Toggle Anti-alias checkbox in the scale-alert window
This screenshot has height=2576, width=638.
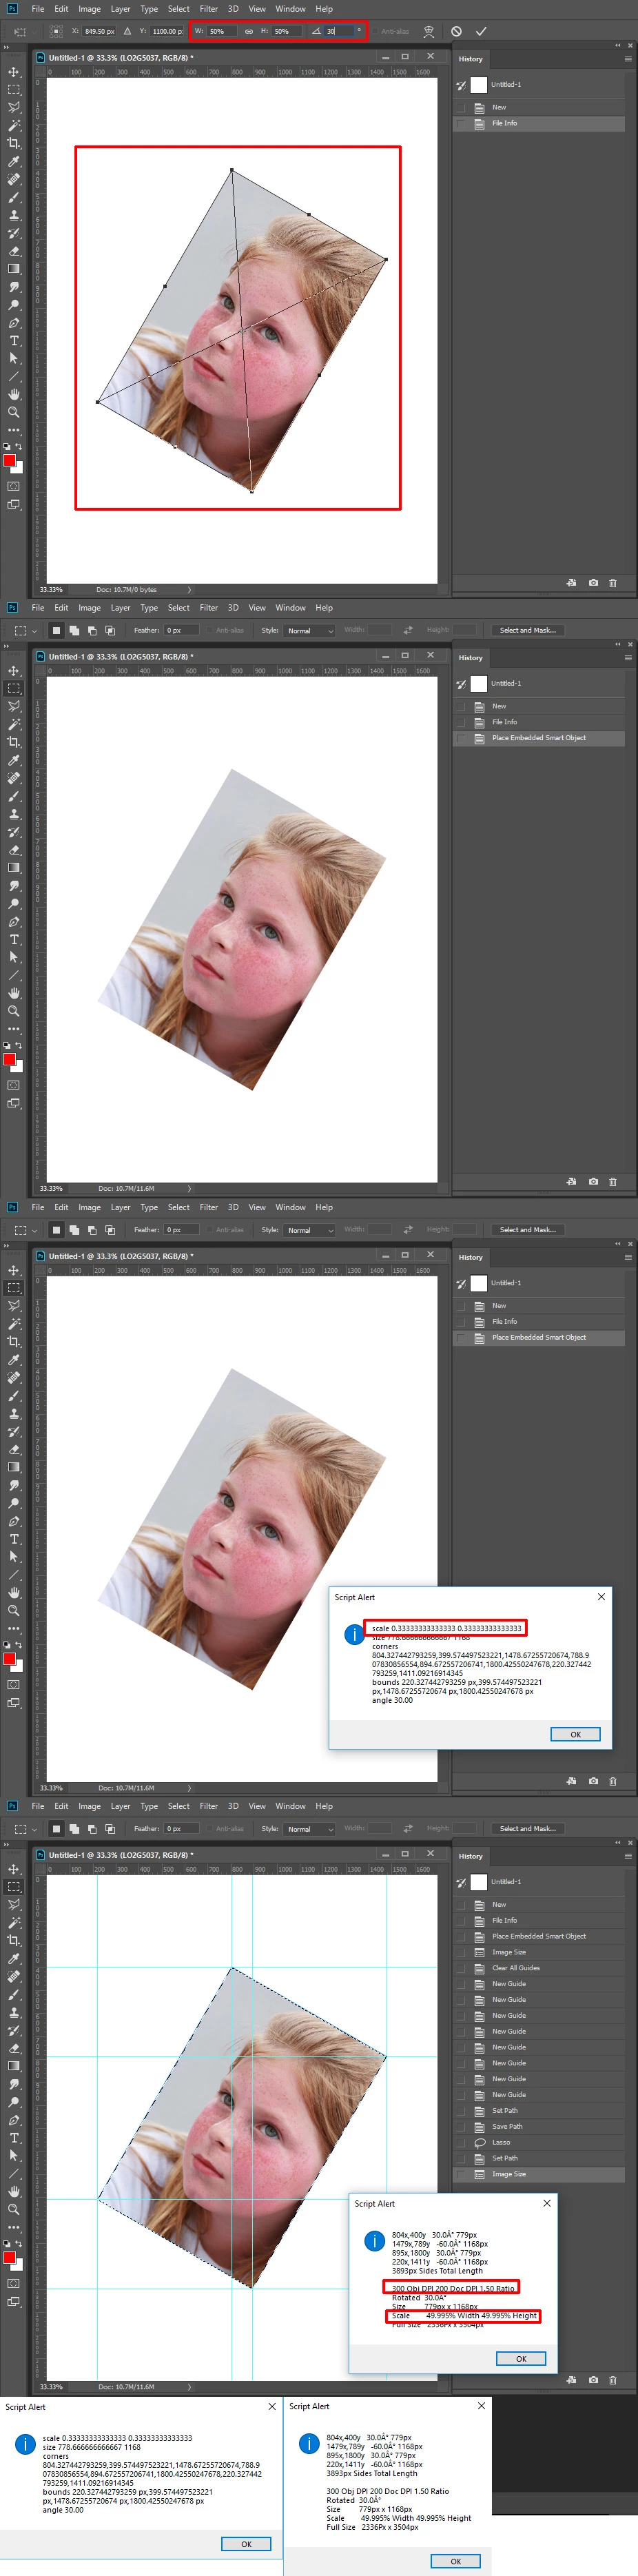tap(210, 1230)
